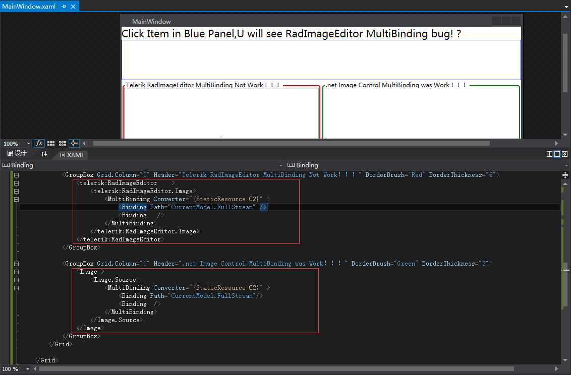The image size is (571, 375).
Task: Click the closing </Image> tag line
Action: click(90, 328)
